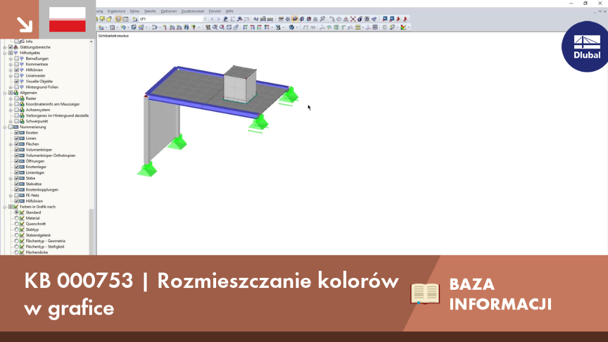Collapse the Nummerierung tree node

pos(5,127)
